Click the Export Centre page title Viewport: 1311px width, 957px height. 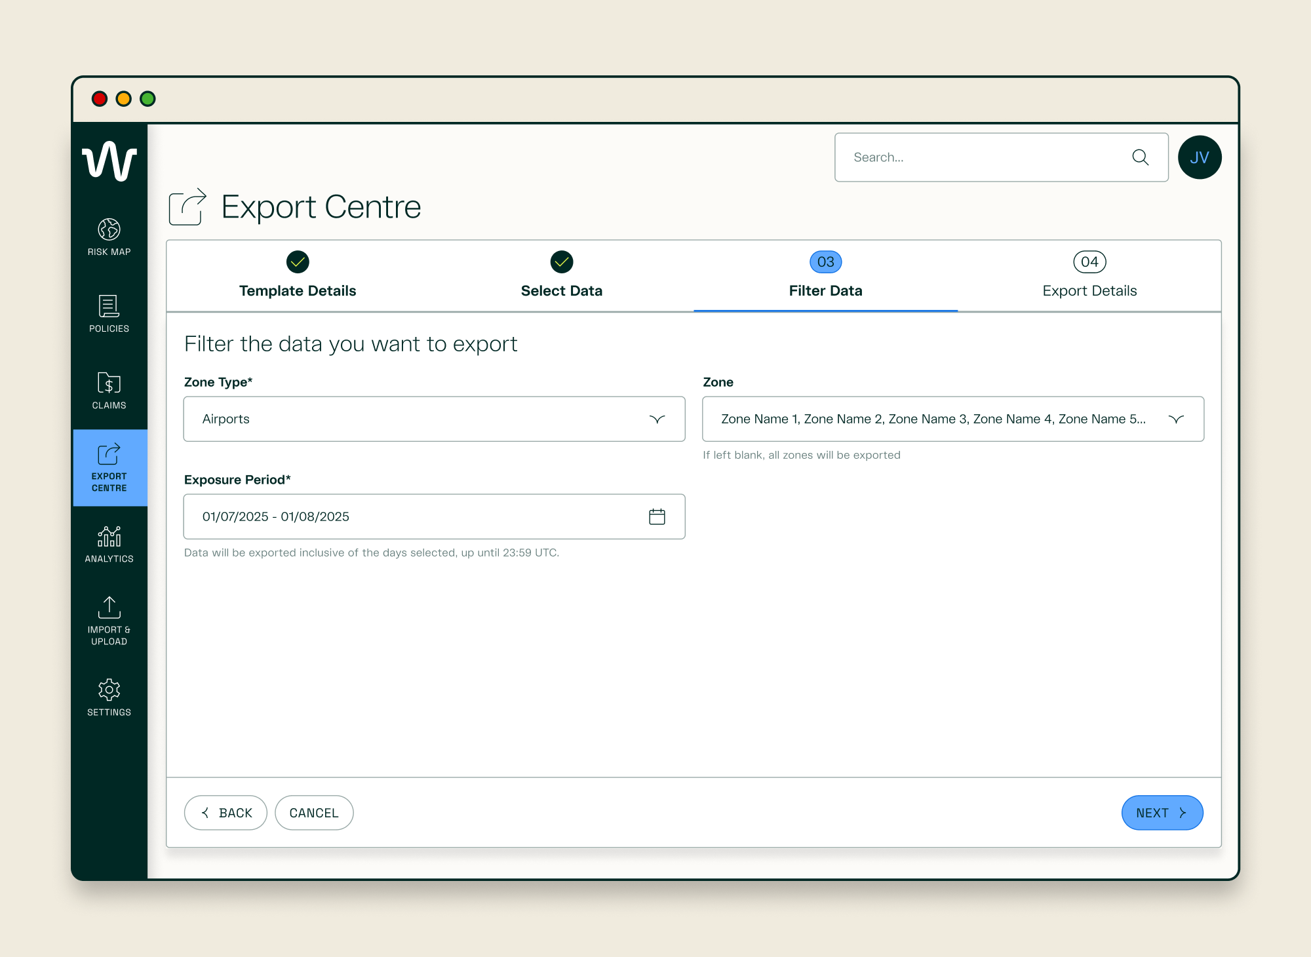pyautogui.click(x=321, y=207)
